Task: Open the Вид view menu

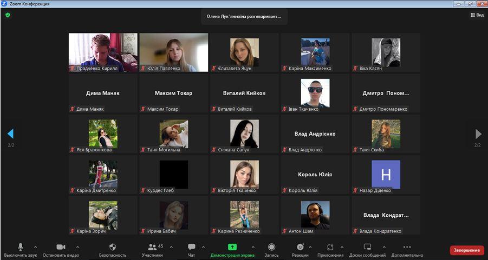Action: [477, 15]
